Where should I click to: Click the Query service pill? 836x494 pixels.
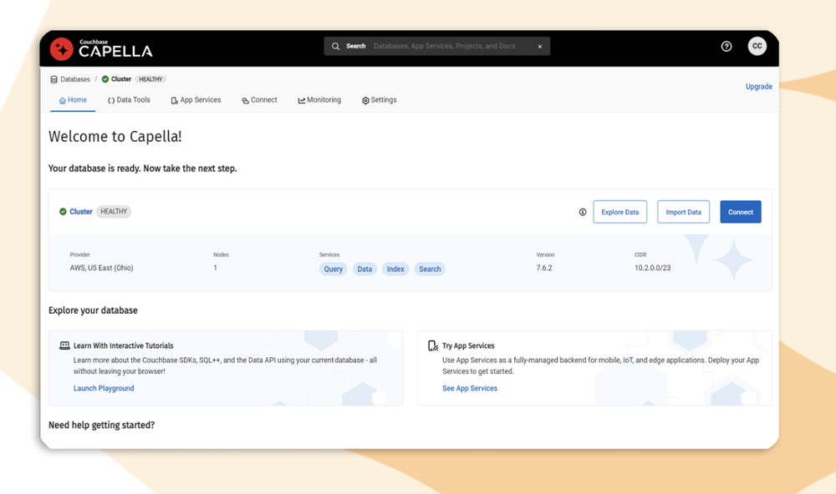[x=333, y=269]
